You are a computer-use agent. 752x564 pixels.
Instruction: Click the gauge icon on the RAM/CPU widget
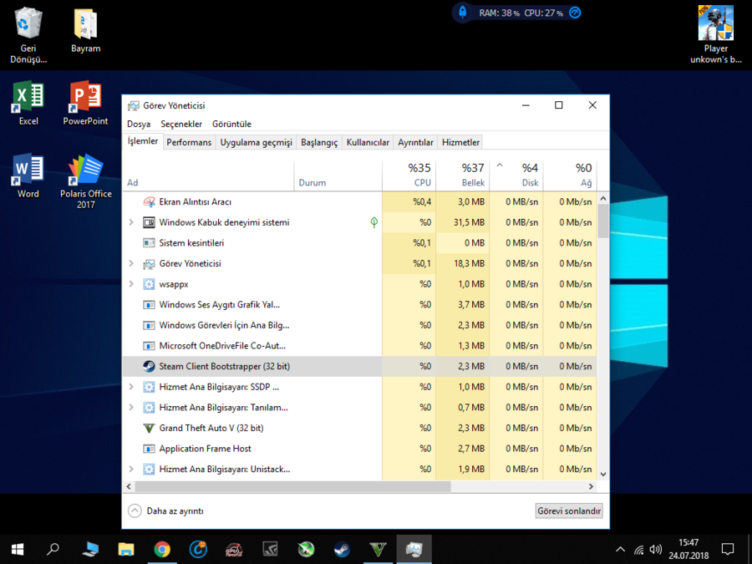[x=575, y=13]
